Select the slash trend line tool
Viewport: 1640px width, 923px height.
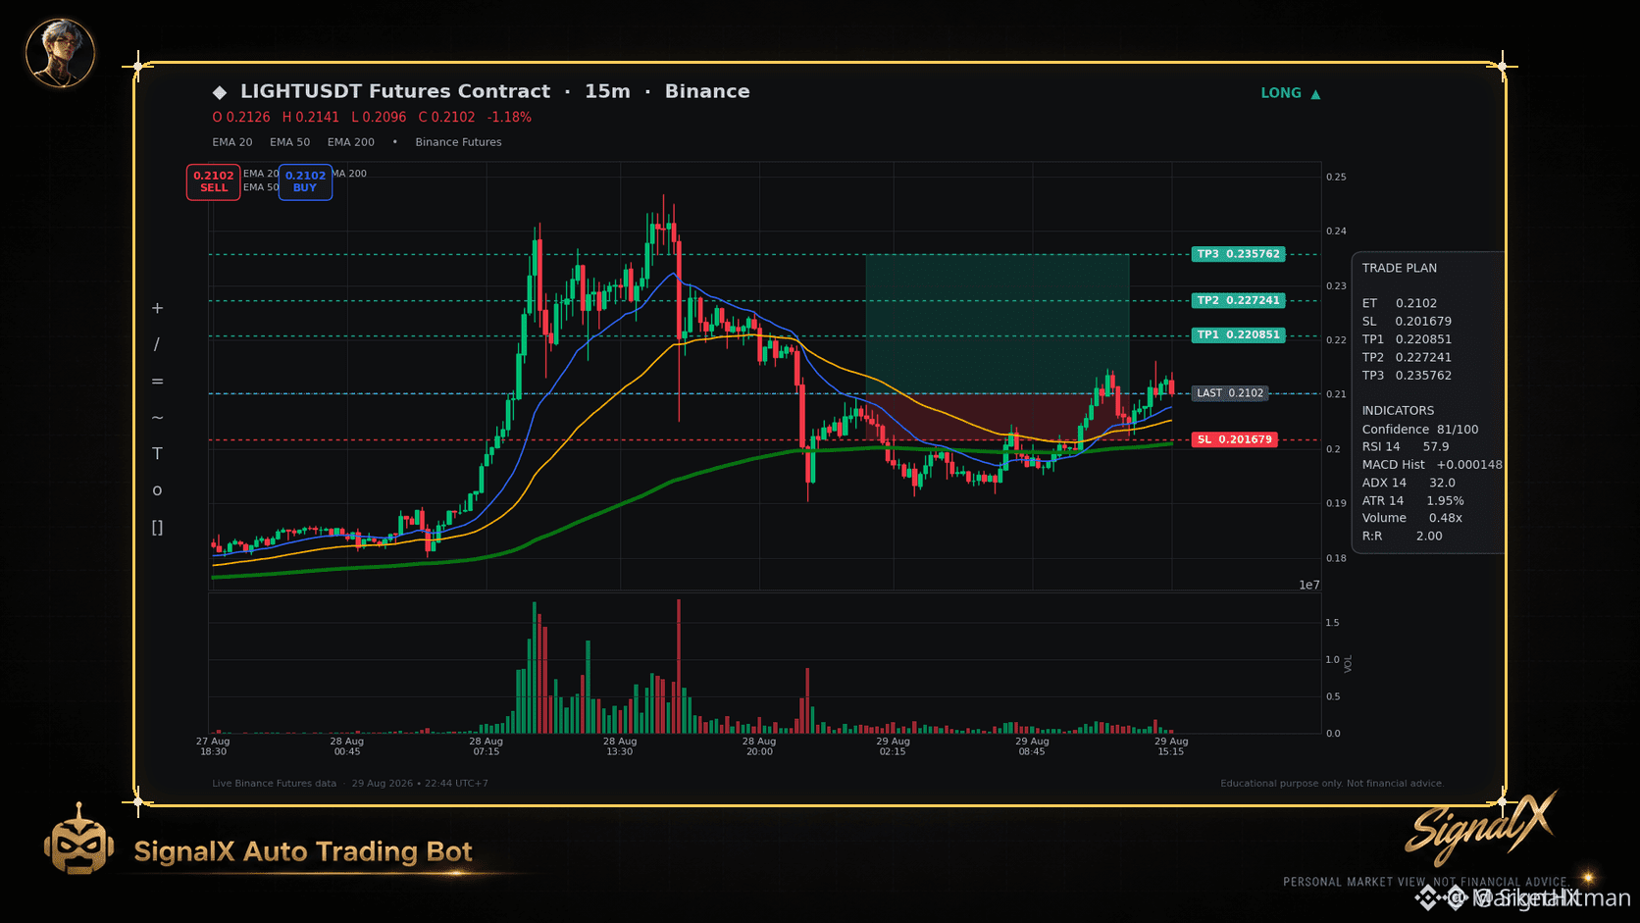tap(157, 344)
